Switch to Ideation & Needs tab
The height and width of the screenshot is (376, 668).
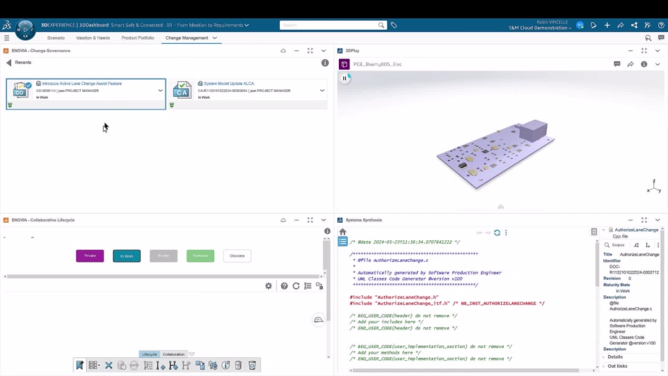click(93, 38)
